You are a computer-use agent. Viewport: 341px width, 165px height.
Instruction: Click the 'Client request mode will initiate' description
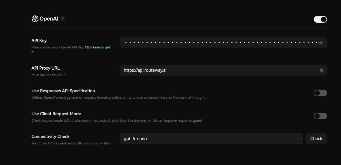point(117,120)
